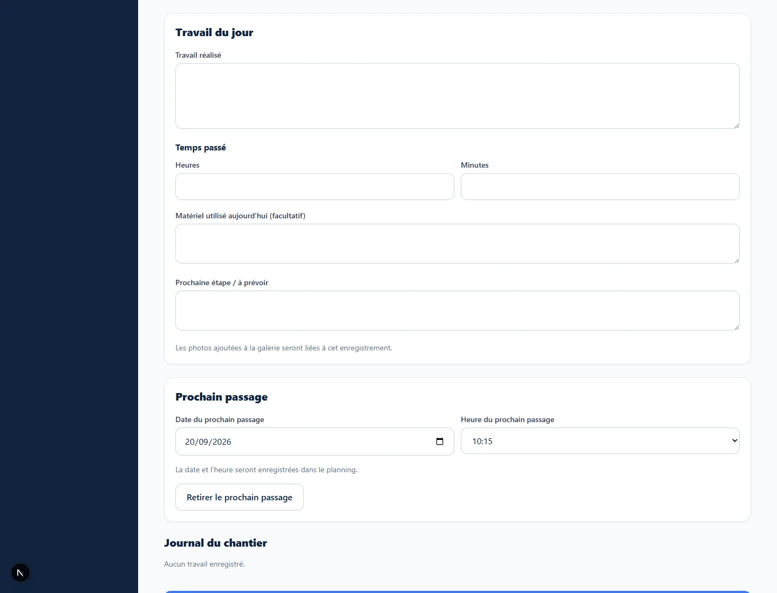The width and height of the screenshot is (777, 593).
Task: Click Retirer le prochain passage button
Action: [240, 497]
